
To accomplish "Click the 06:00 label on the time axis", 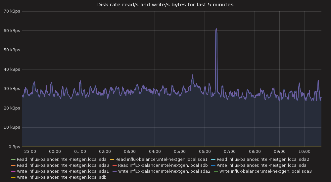I will click(205, 152).
